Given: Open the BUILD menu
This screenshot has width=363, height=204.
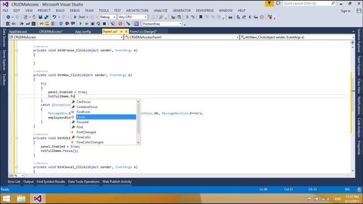Looking at the screenshot, I should point(60,11).
